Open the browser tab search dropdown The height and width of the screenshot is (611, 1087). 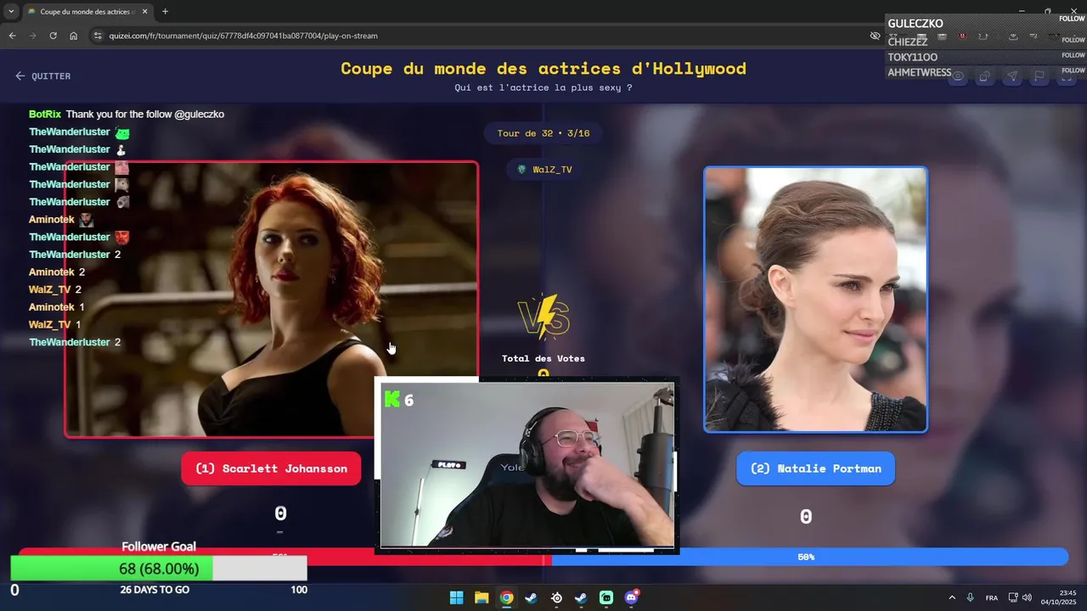point(11,12)
